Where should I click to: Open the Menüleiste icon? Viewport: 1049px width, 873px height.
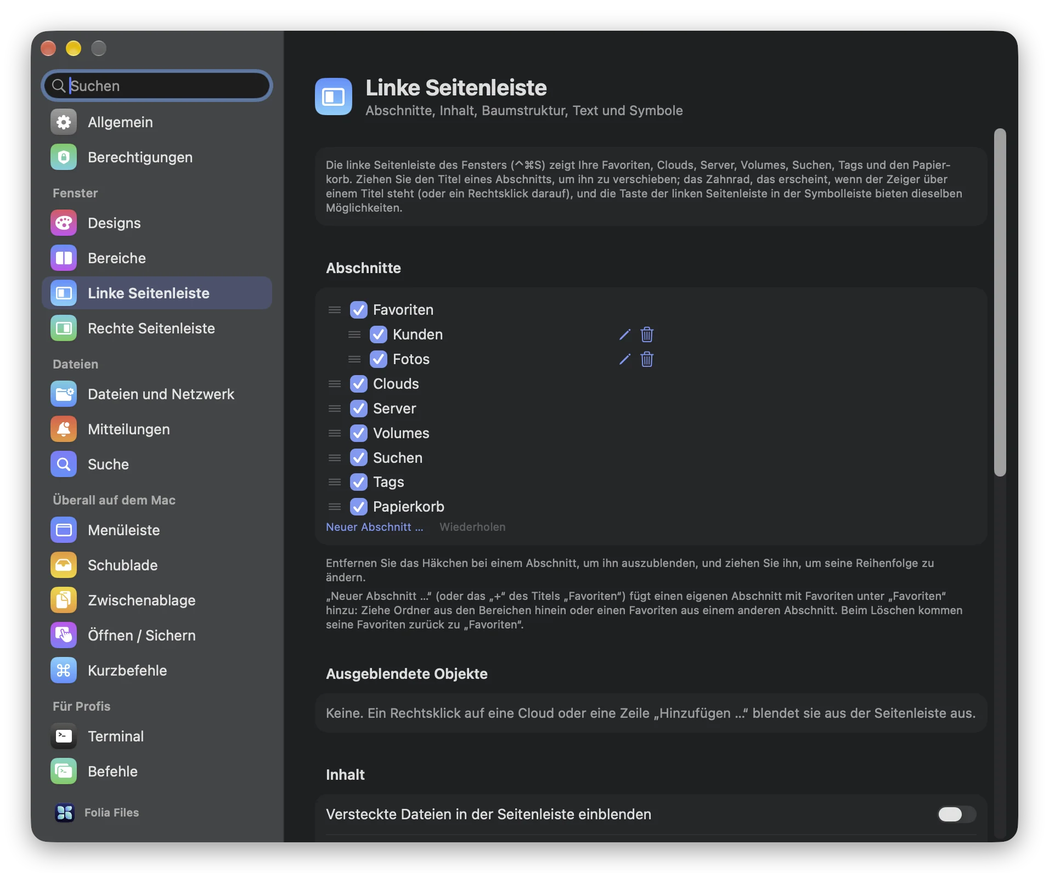[x=64, y=530]
